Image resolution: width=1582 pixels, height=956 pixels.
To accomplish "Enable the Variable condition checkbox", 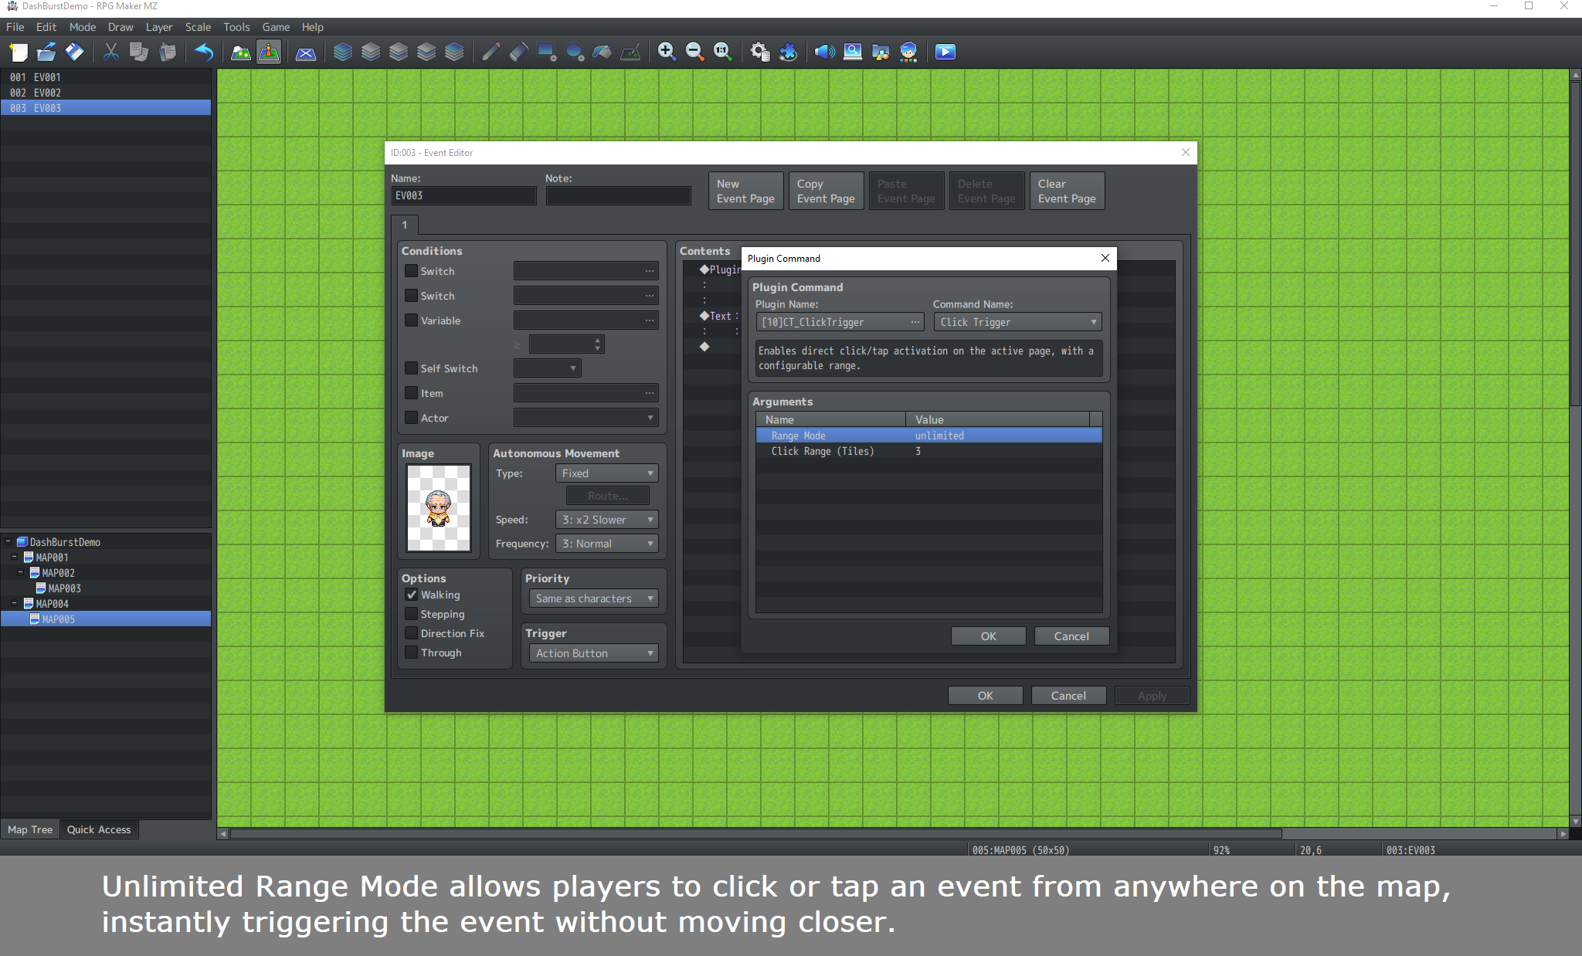I will 412,320.
